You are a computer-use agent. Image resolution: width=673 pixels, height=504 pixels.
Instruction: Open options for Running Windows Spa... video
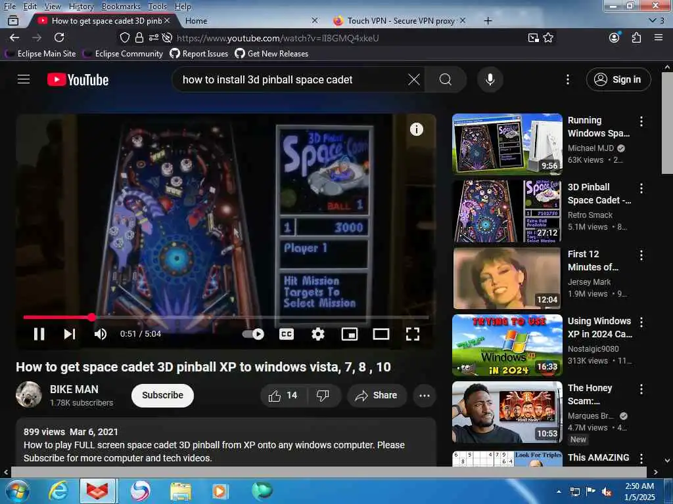(641, 121)
